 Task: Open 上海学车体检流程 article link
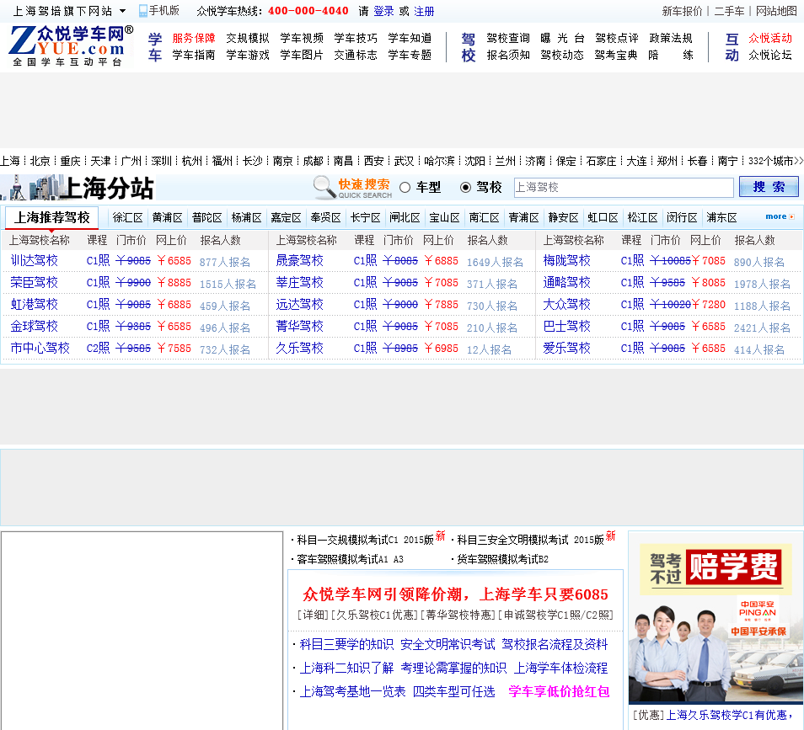click(x=560, y=668)
